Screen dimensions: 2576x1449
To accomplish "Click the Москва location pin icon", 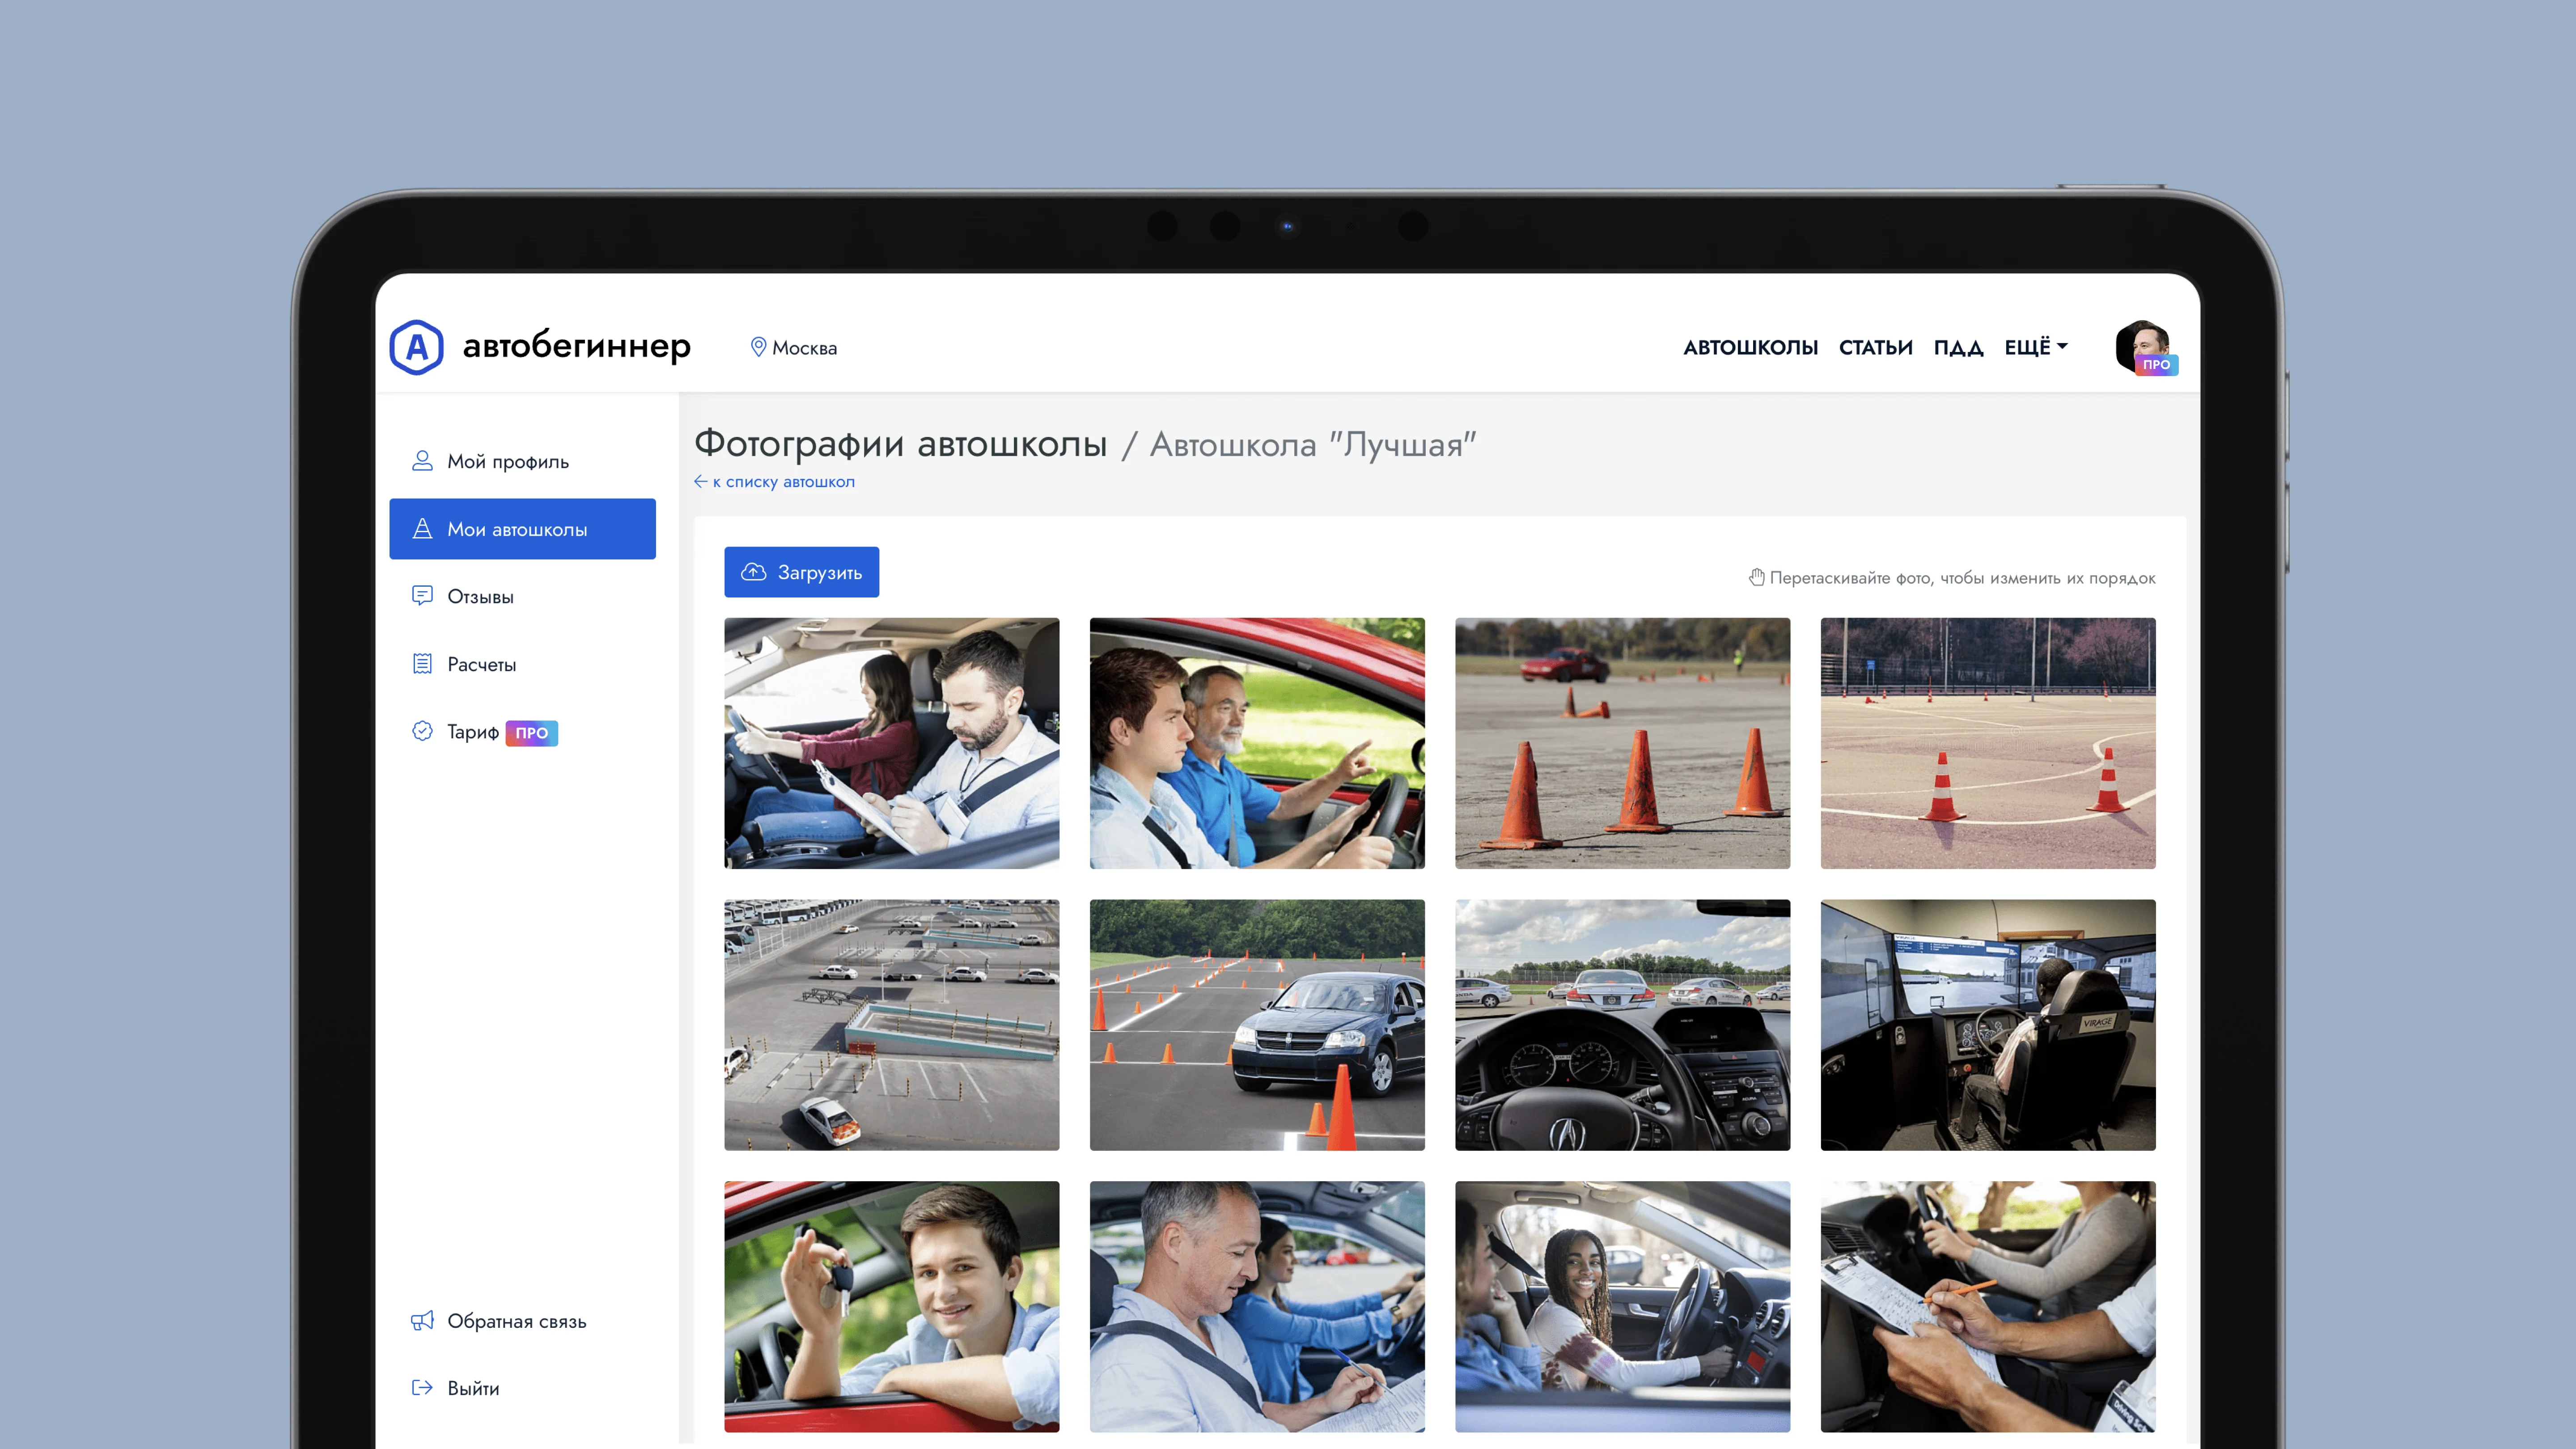I will [758, 347].
